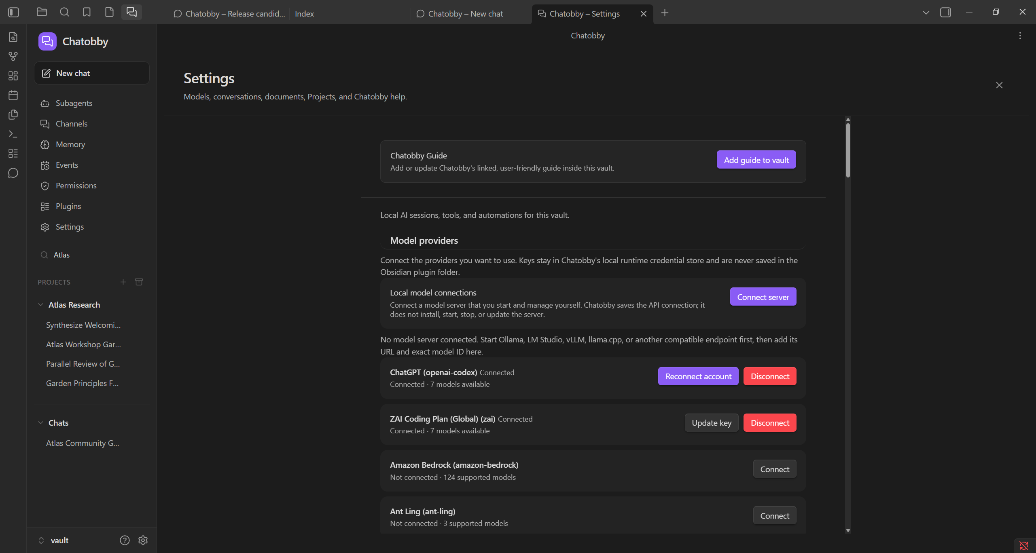Disconnect the ZAI Coding Plan provider
Screen dimensions: 1036x553
click(x=769, y=422)
